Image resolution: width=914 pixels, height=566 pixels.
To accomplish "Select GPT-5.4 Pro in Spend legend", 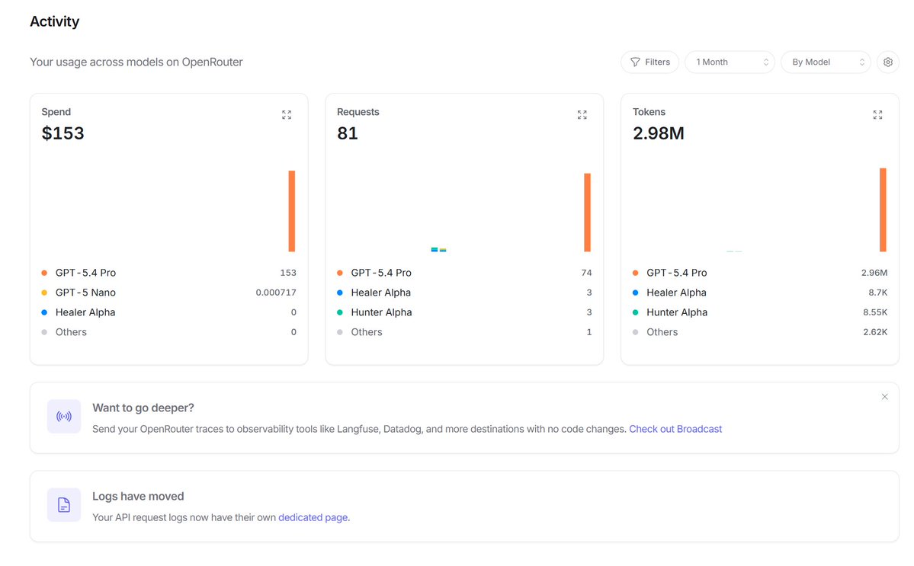I will tap(85, 273).
